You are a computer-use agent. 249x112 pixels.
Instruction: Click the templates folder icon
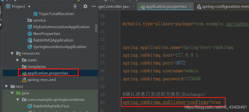pyautogui.click(x=24, y=67)
